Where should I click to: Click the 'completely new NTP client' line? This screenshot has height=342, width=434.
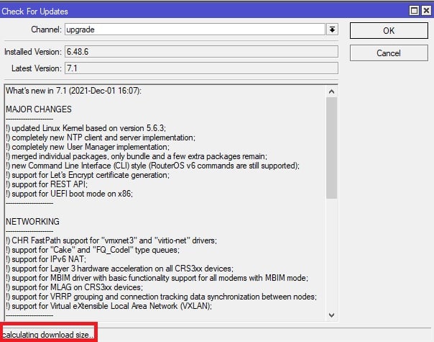tap(101, 138)
